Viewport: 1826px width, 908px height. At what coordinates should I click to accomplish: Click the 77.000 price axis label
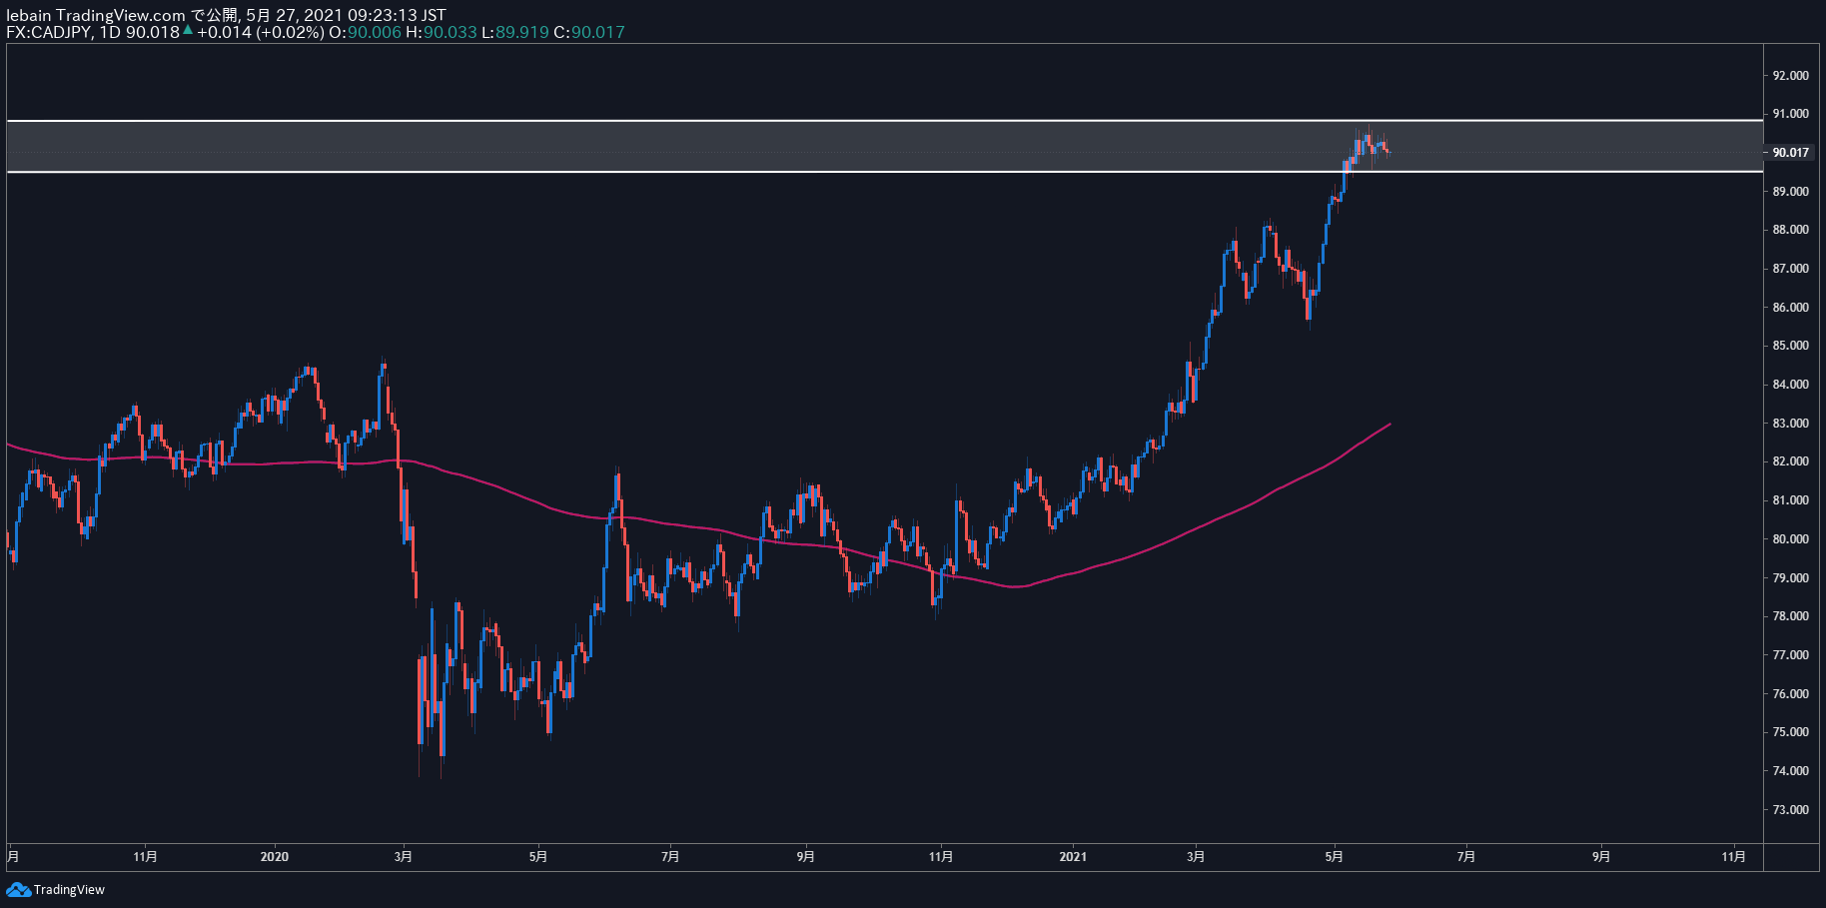tap(1790, 655)
